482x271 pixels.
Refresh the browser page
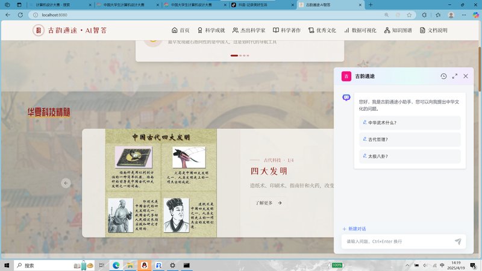click(x=20, y=14)
